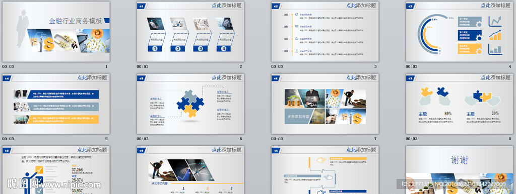Select slide 3 with the vertical timeline
This screenshot has width=516, height=194.
[325, 32]
